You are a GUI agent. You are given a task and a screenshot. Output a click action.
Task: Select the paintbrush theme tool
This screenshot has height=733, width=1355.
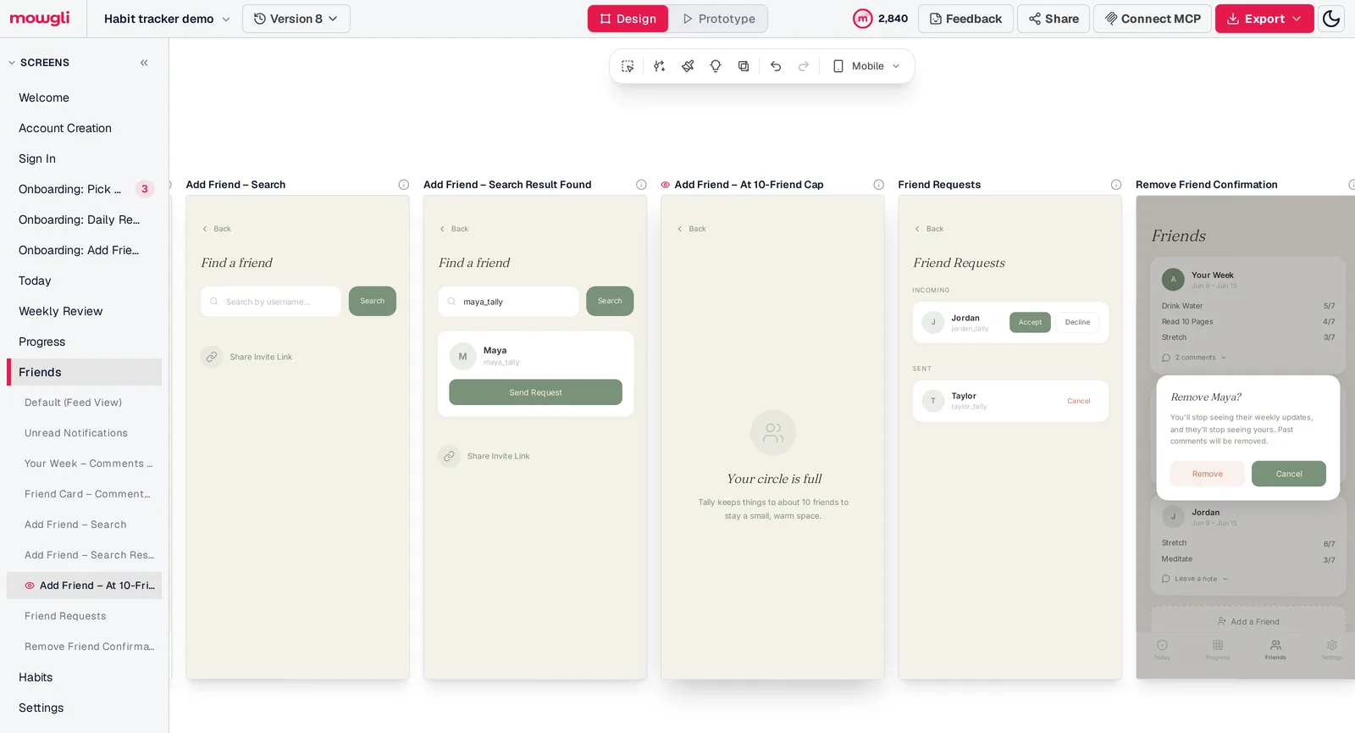(x=688, y=66)
